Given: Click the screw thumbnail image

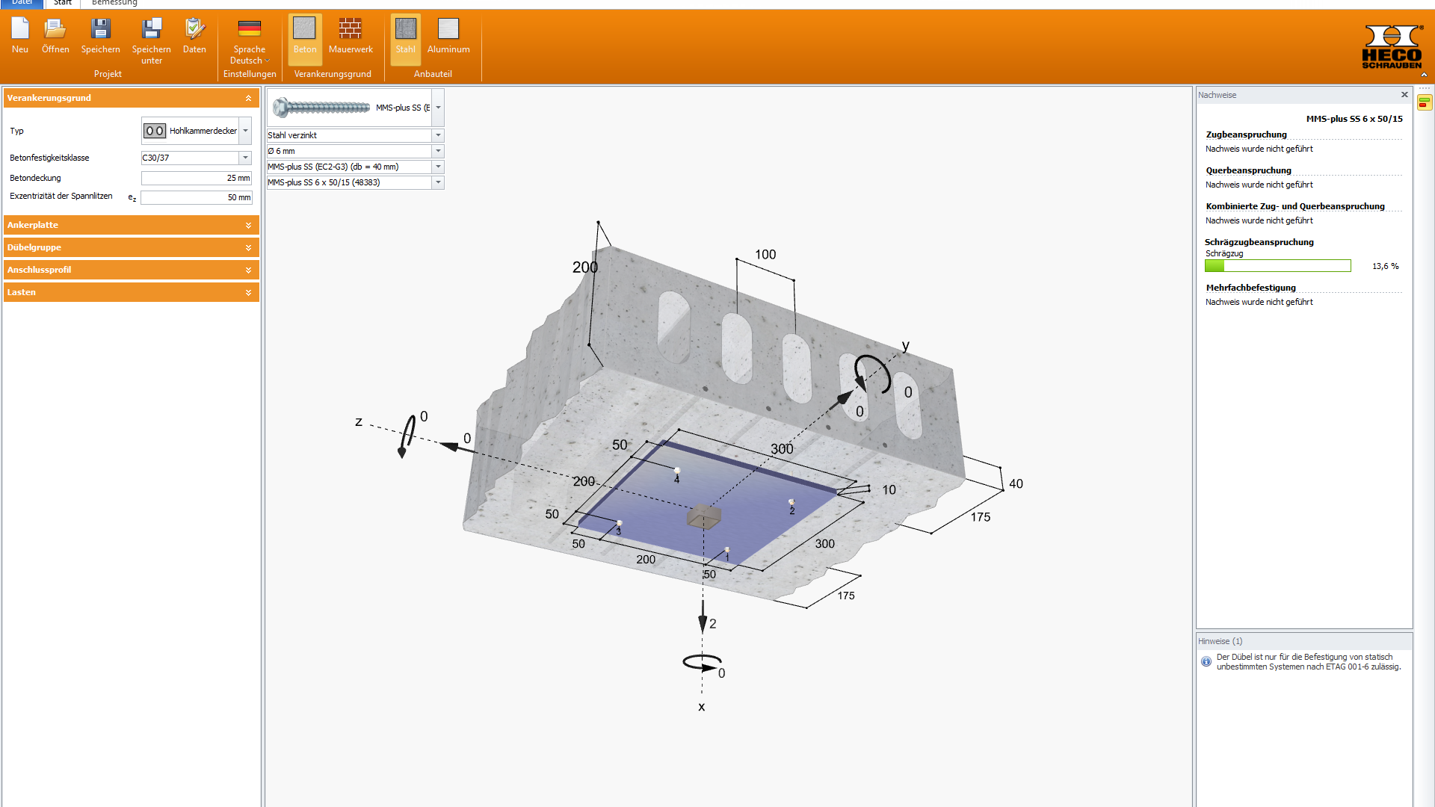Looking at the screenshot, I should [x=321, y=108].
